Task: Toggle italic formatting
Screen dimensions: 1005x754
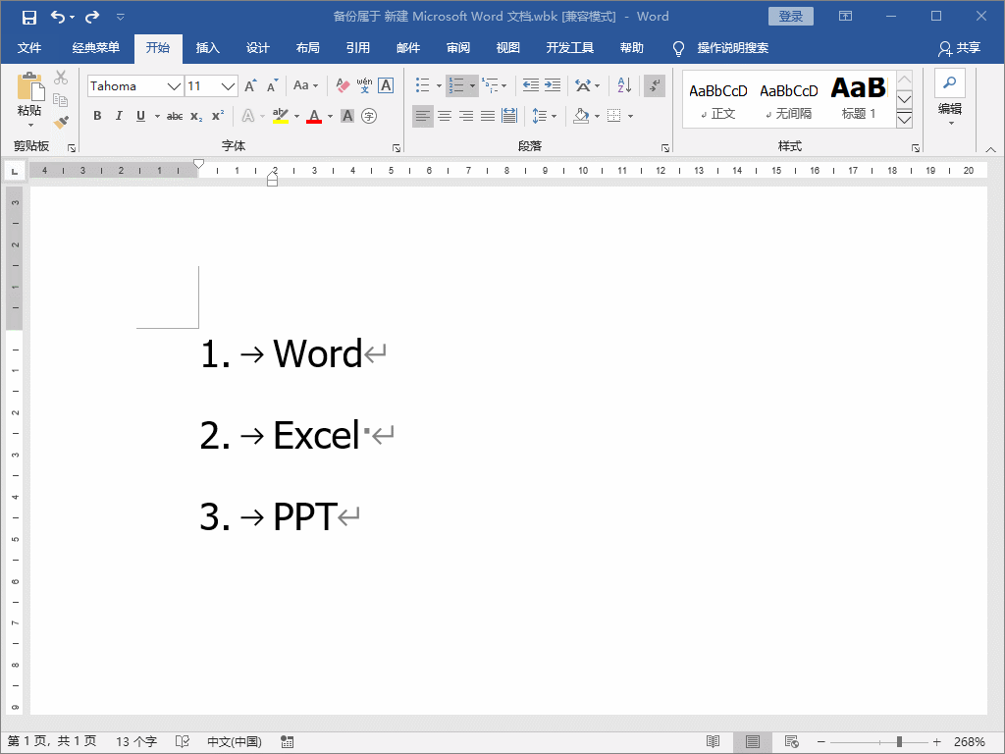Action: pyautogui.click(x=119, y=116)
